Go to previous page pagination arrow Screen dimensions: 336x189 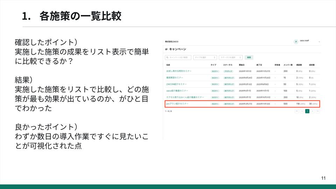[302, 111]
